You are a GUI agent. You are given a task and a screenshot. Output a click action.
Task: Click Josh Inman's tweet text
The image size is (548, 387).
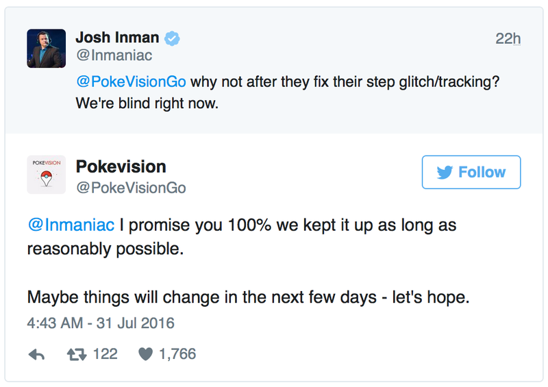point(288,92)
